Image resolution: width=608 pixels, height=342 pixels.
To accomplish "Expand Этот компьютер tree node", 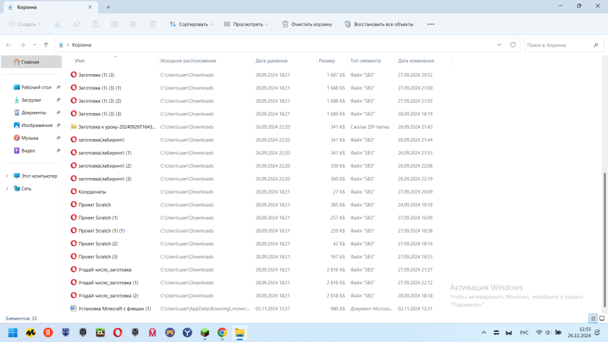I will click(7, 176).
